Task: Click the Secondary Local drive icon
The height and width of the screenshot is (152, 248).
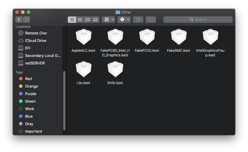Action: [21, 55]
